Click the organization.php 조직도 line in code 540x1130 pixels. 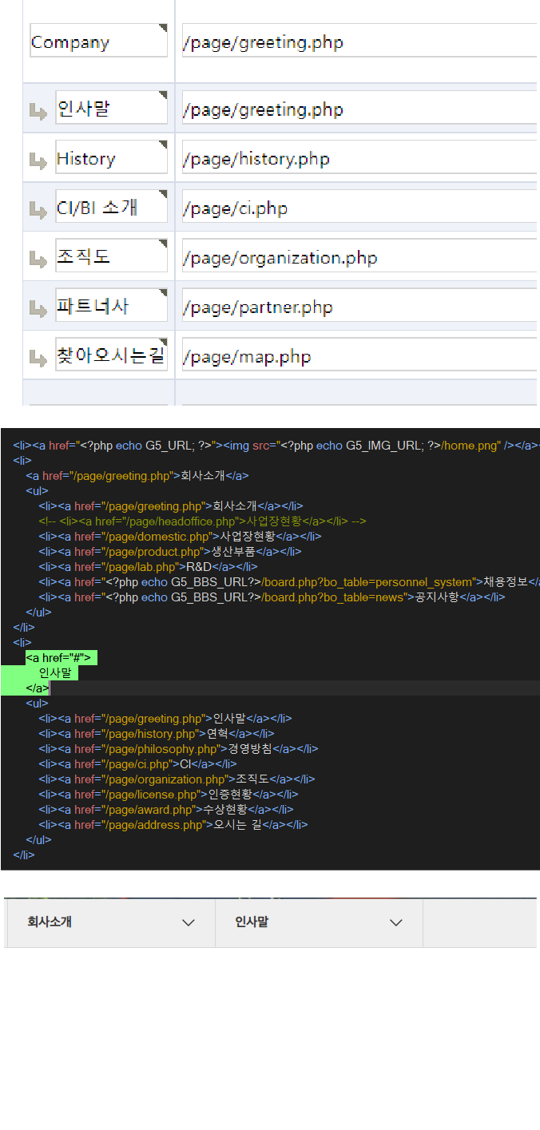(x=177, y=779)
